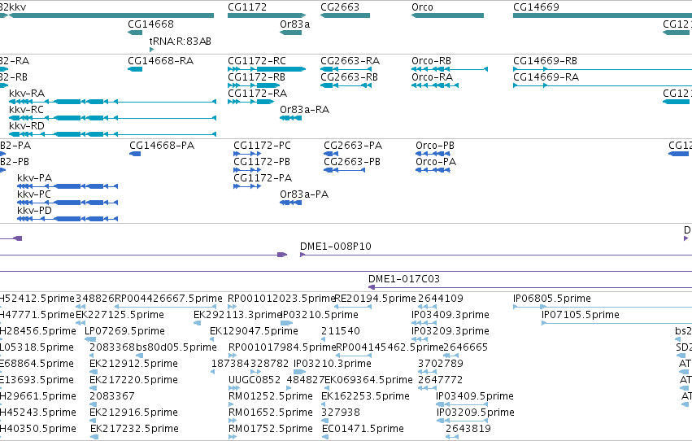Click BAC clone DME1-008P10
Image resolution: width=692 pixels, height=441 pixels.
tap(336, 247)
